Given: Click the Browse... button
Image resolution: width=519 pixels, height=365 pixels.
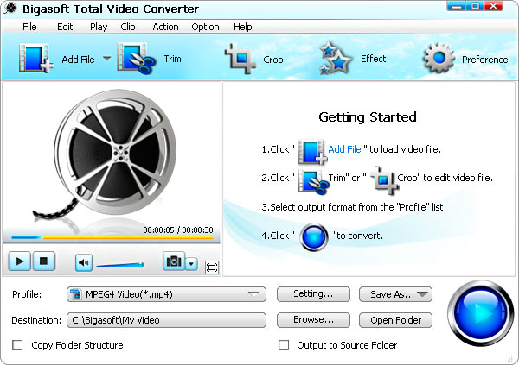Looking at the screenshot, I should click(x=313, y=320).
